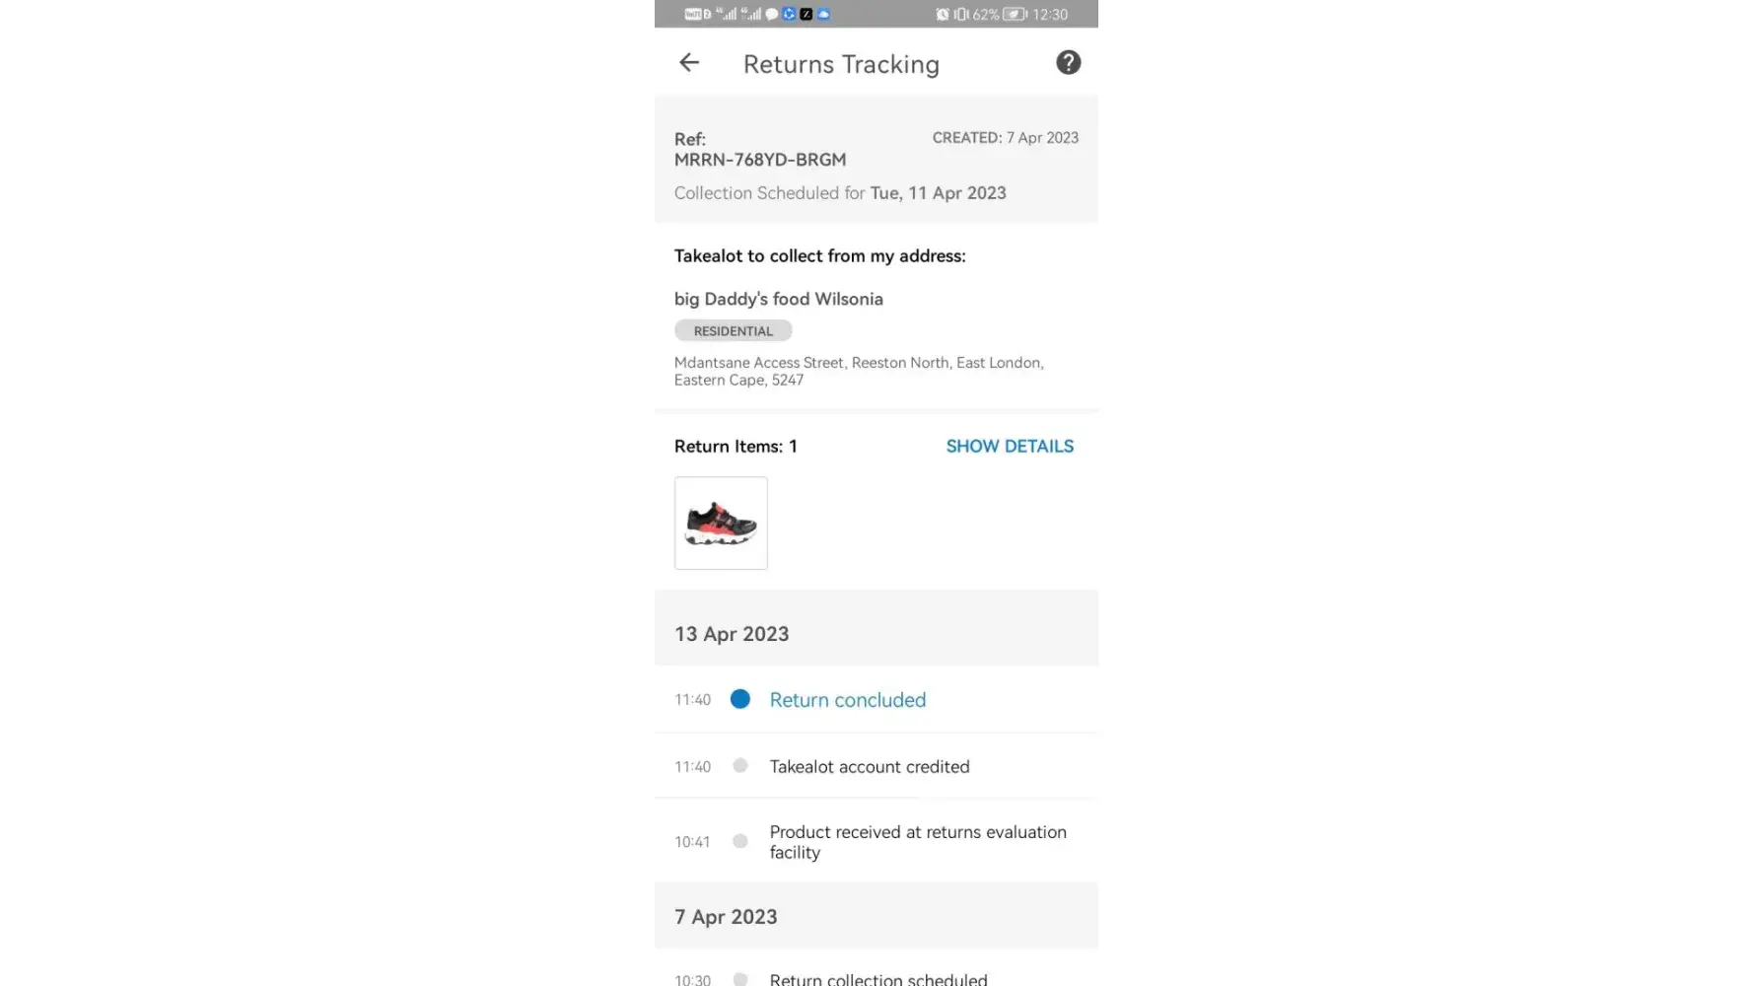The height and width of the screenshot is (986, 1753).
Task: Tap the message bubble status bar icon
Action: coord(772,14)
